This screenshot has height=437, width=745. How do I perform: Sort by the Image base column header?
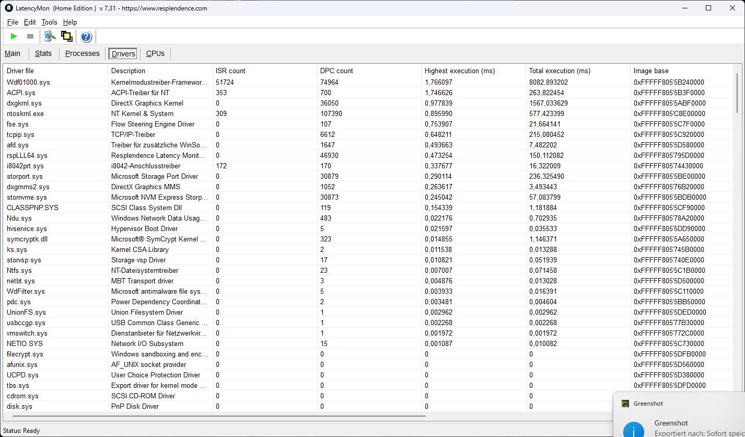point(682,71)
